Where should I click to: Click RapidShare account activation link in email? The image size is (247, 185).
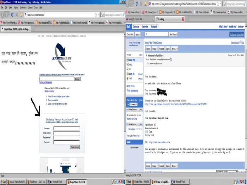click(175, 104)
